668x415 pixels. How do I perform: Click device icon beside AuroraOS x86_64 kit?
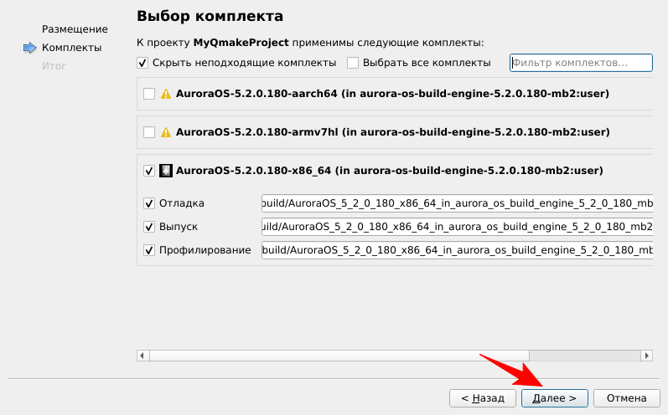point(166,171)
